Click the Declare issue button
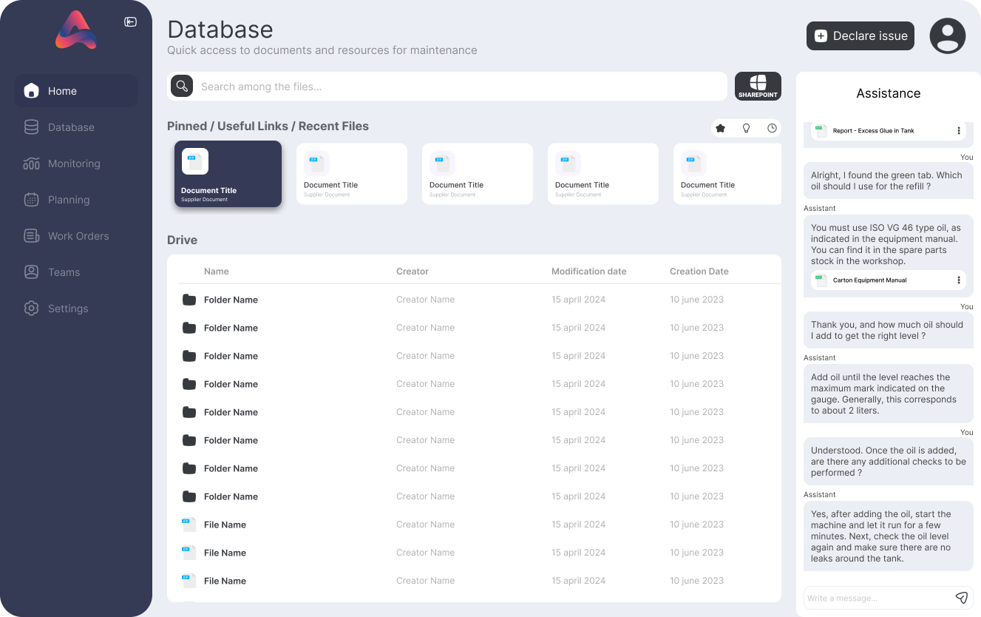This screenshot has width=981, height=617. point(861,36)
